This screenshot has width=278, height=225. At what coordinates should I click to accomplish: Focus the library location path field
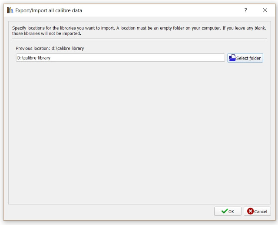[x=120, y=58]
